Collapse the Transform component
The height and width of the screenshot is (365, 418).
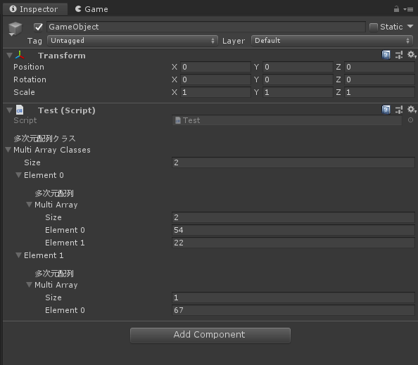(9, 56)
